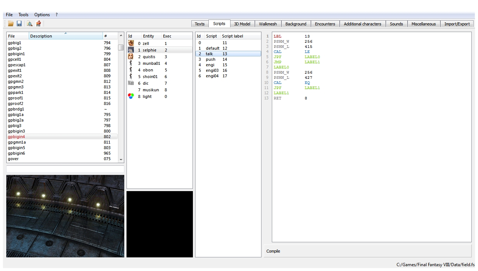The height and width of the screenshot is (271, 478).
Task: Select the gpescap1 field file
Action: tap(62, 65)
